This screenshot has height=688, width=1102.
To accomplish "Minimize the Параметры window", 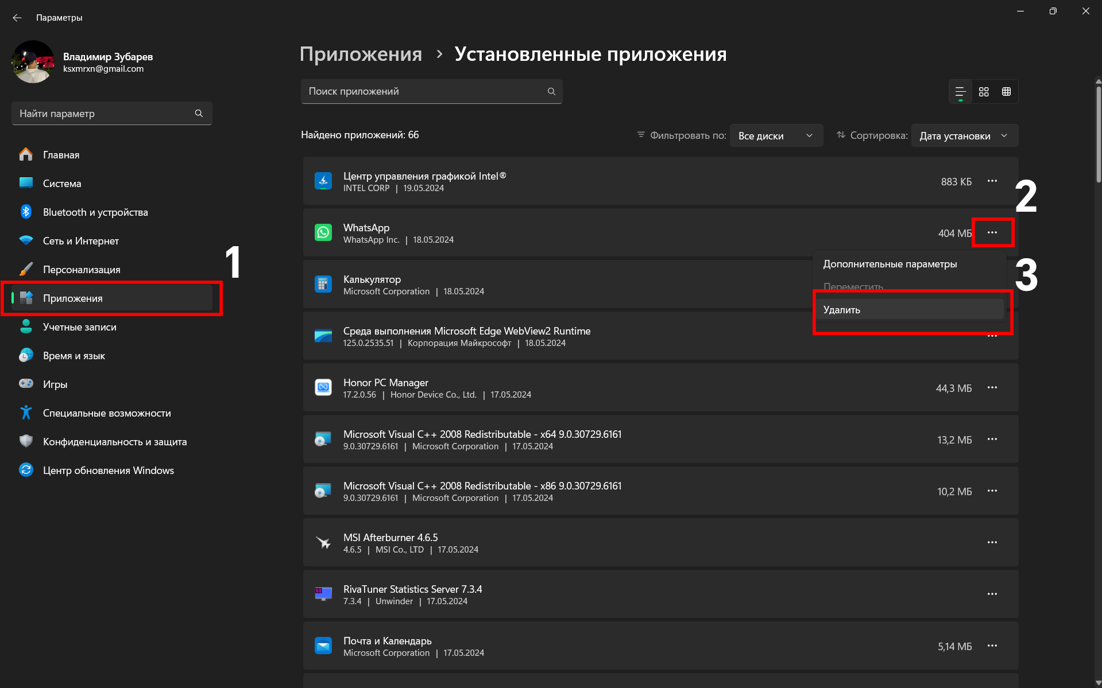I will (1020, 11).
